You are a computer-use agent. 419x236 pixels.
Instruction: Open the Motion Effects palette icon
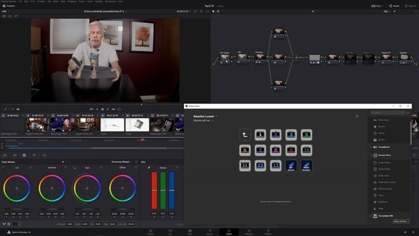click(44, 155)
